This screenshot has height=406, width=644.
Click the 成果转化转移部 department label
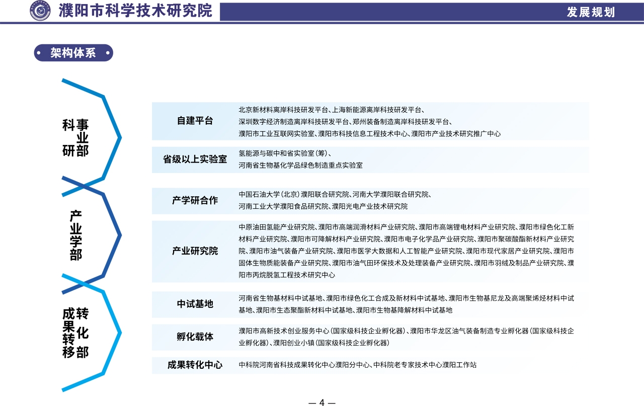coord(75,333)
